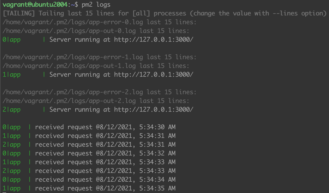
Task: Click the http://127.0.0.1:3000/ URL in the 0|app line
Action: point(153,40)
